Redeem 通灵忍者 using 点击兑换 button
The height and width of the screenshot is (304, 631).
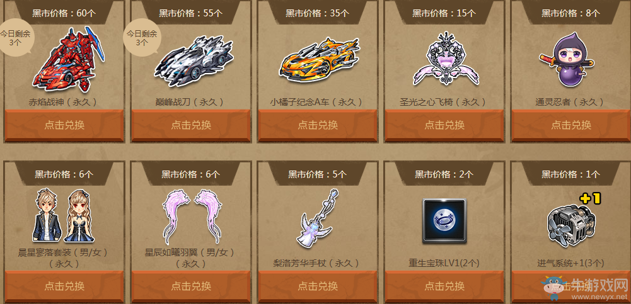(571, 125)
